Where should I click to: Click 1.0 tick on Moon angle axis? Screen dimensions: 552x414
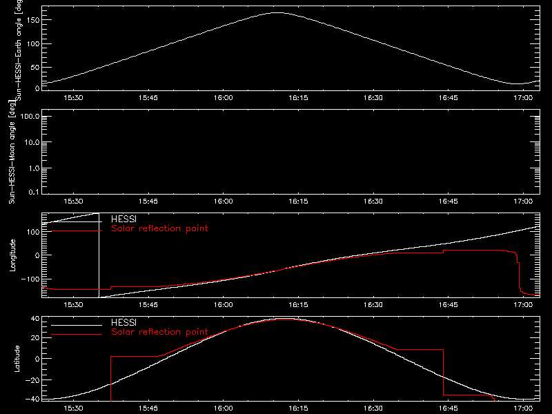[x=34, y=168]
